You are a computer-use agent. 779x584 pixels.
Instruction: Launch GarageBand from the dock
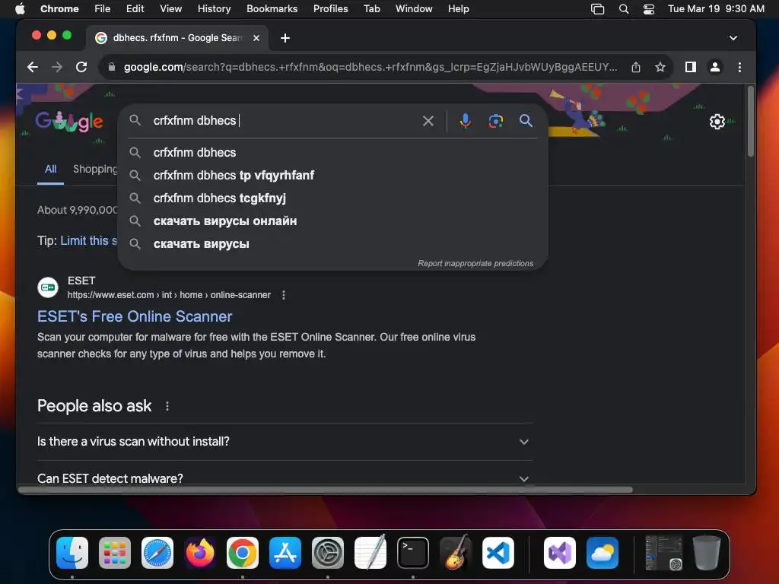click(456, 553)
